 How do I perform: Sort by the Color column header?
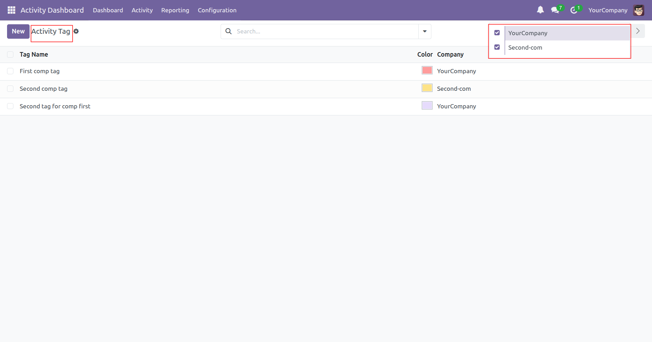[425, 55]
